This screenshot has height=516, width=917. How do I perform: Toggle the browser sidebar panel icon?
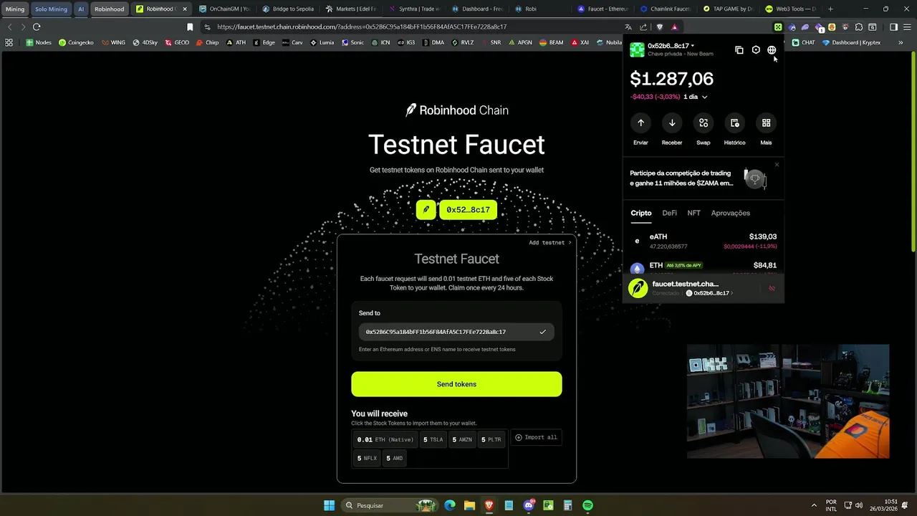coord(893,27)
